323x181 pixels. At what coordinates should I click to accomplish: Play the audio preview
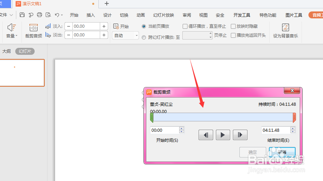(x=223, y=135)
